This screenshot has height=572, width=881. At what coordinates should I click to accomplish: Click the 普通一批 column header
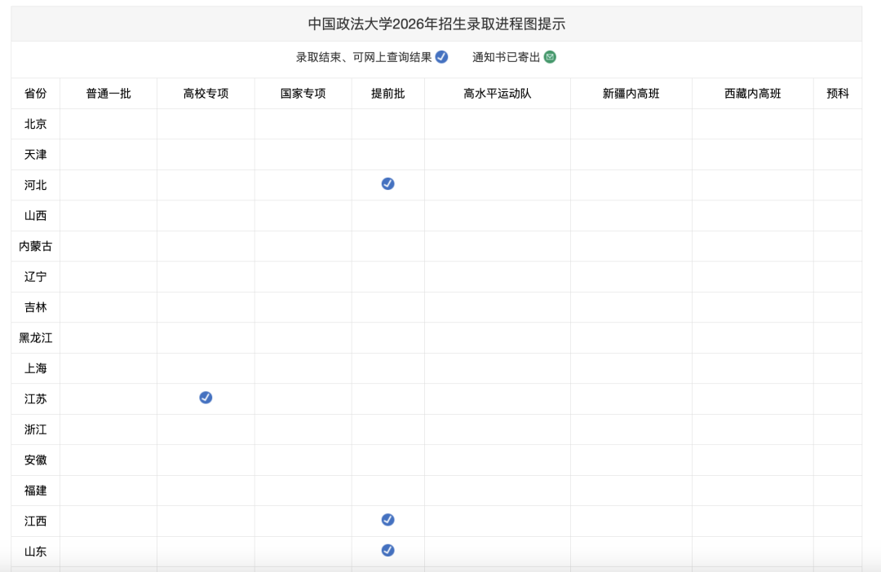point(108,93)
